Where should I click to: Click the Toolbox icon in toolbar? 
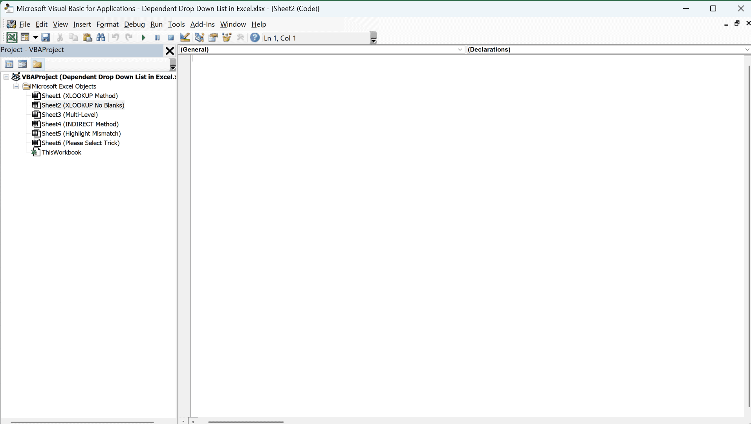tap(241, 38)
